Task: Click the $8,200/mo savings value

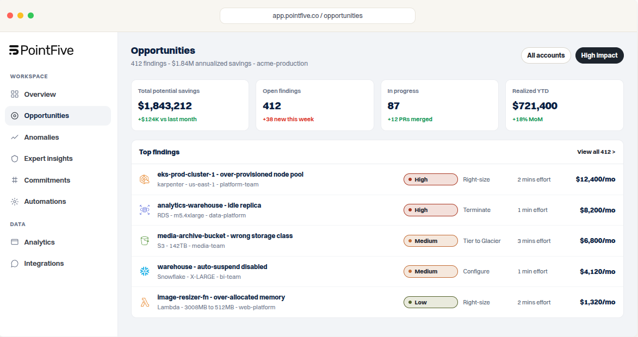Action: coord(597,210)
